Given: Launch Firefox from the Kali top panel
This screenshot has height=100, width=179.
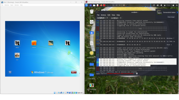Looking at the screenshot, I should [x=101, y=5].
